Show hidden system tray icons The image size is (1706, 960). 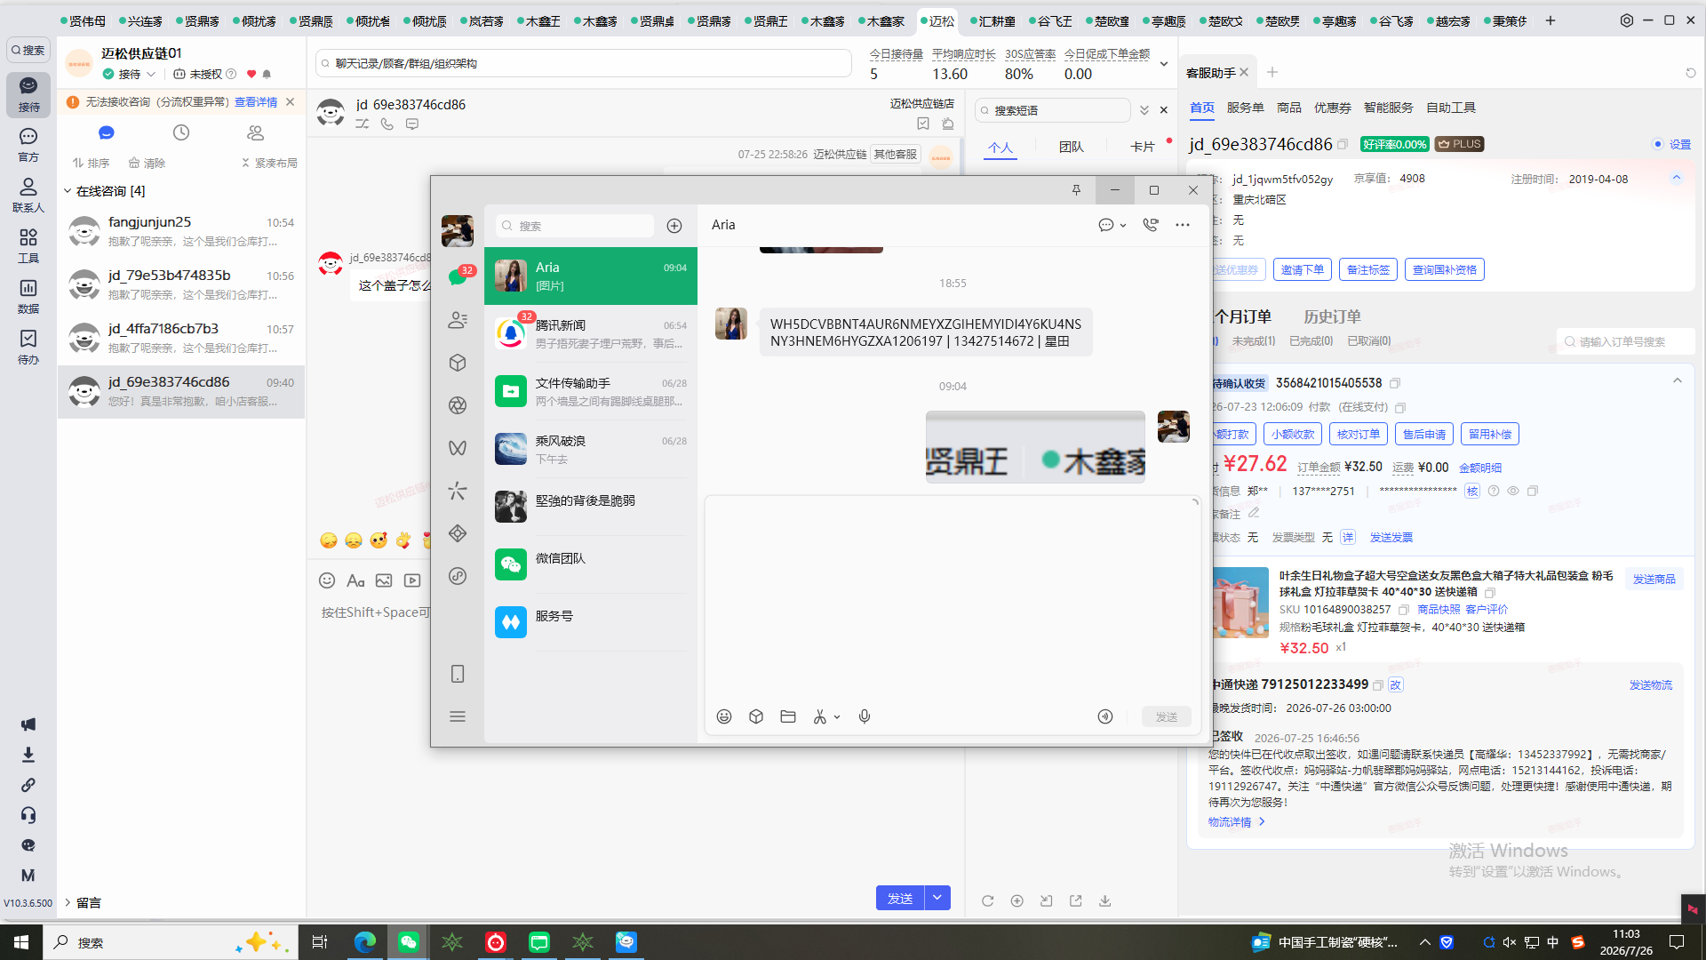(1425, 942)
